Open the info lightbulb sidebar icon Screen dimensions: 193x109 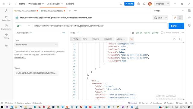(189, 25)
